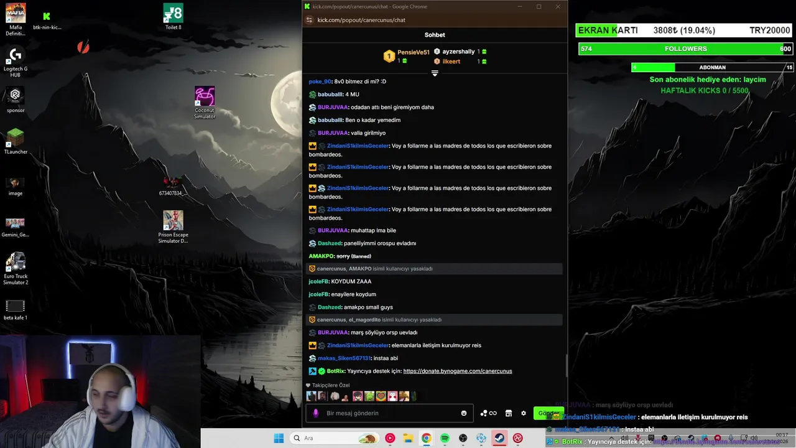Viewport: 796px width, 448px height.
Task: Open the makas_Siken567131 username
Action: pyautogui.click(x=344, y=358)
